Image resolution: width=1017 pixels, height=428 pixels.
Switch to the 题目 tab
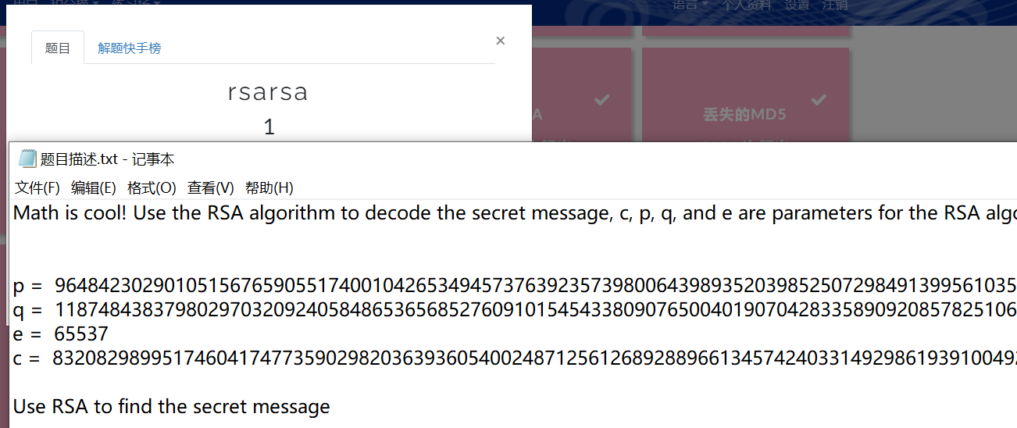58,48
